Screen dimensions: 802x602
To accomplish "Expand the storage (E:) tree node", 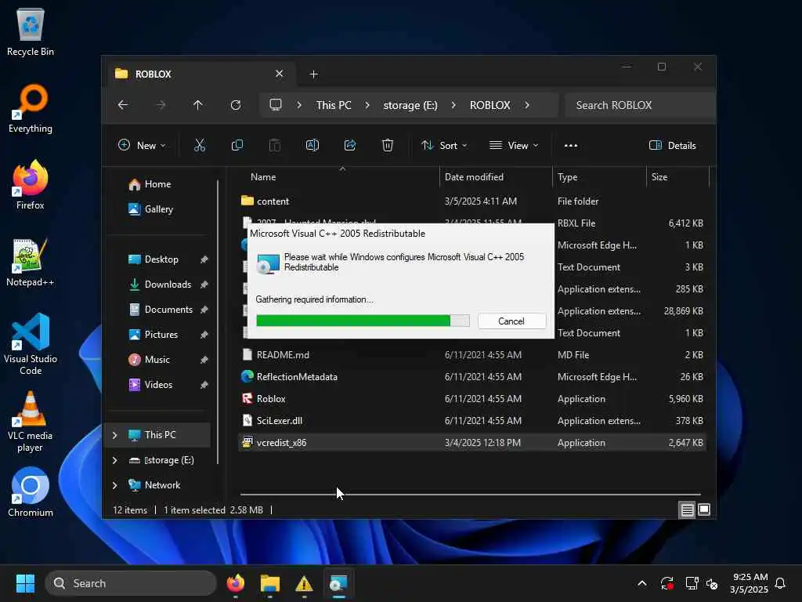I will [x=114, y=460].
